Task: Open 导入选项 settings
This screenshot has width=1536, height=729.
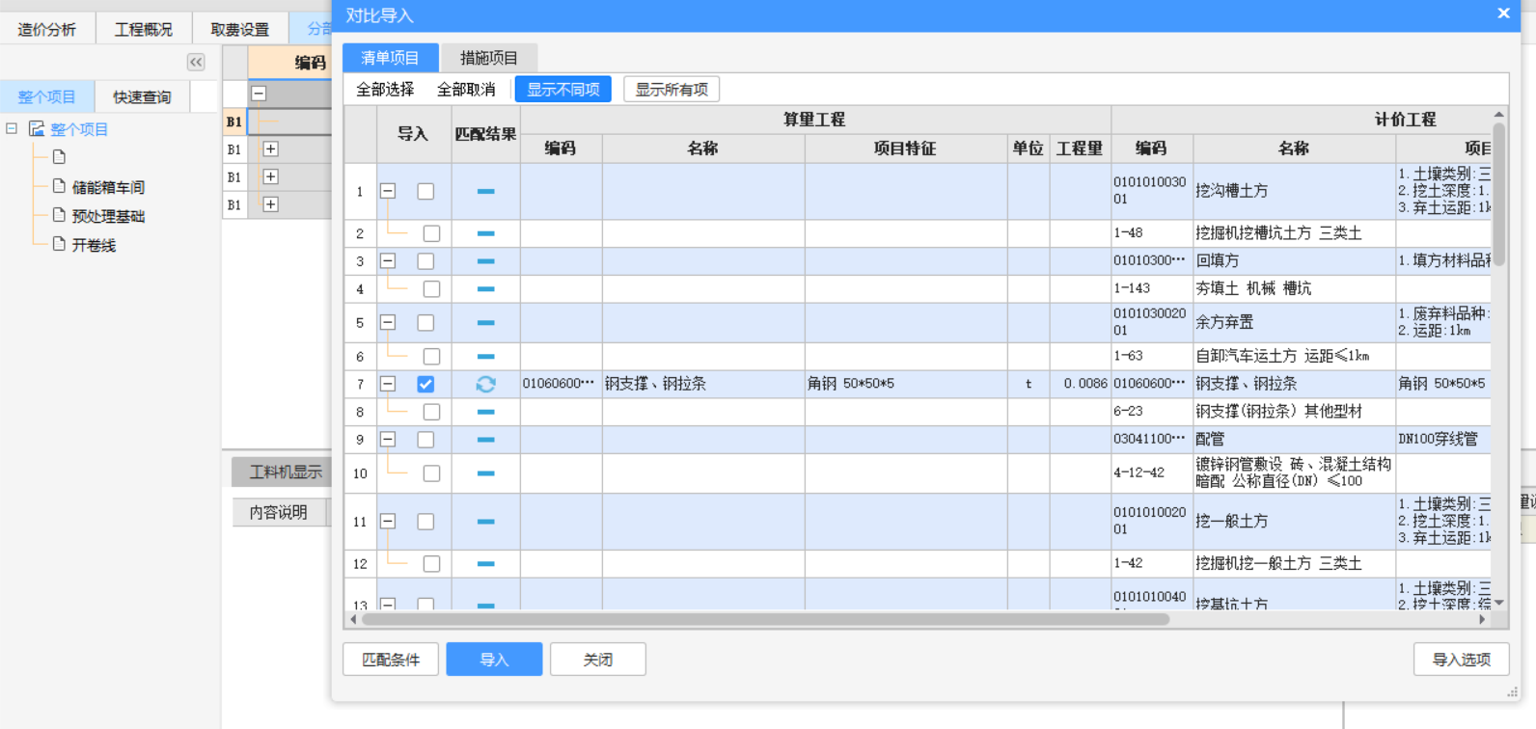Action: 1461,660
